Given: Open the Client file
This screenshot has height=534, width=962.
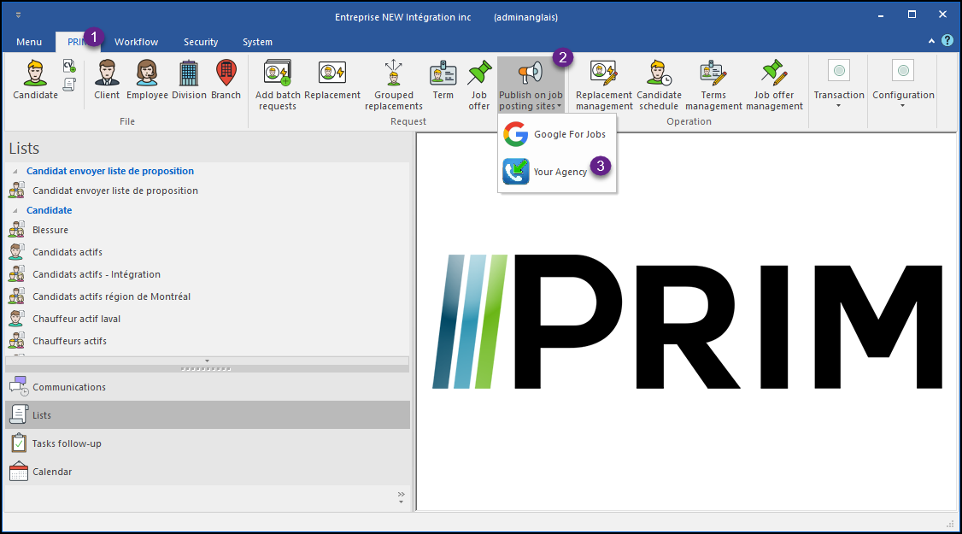Looking at the screenshot, I should tap(107, 79).
